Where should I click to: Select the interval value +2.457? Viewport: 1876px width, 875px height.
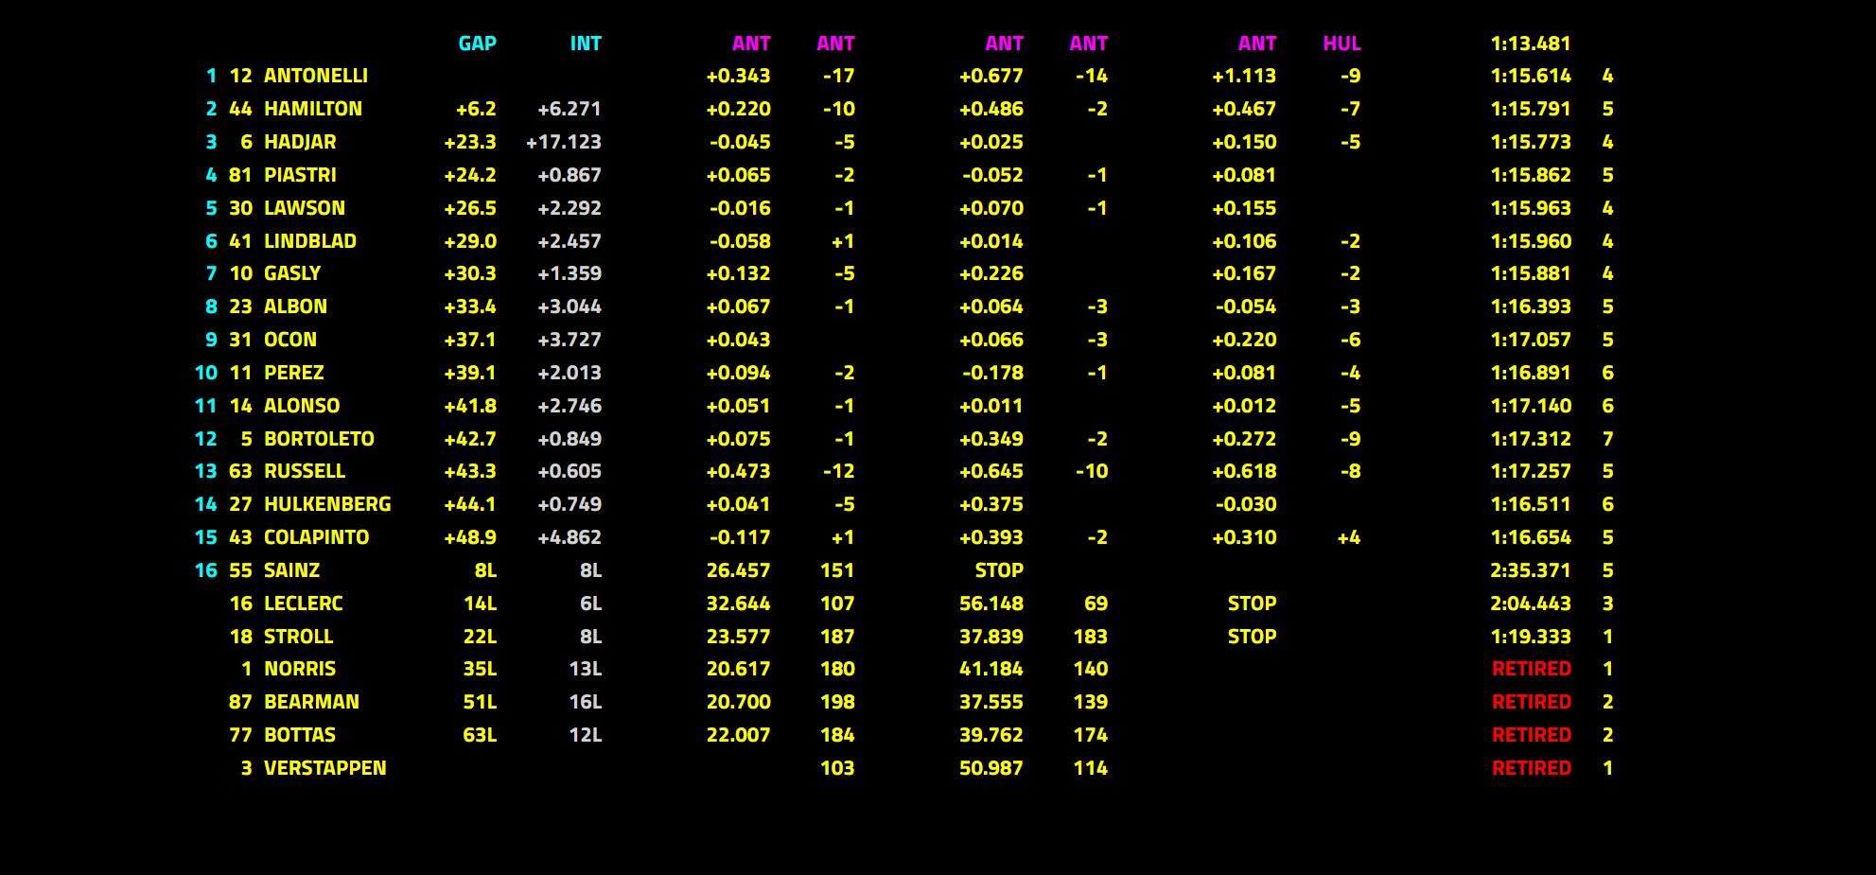pos(570,241)
